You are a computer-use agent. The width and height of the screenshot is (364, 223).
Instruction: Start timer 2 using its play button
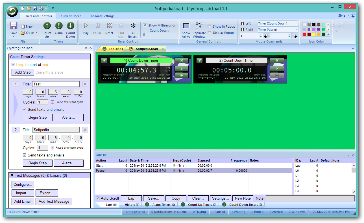click(x=277, y=69)
